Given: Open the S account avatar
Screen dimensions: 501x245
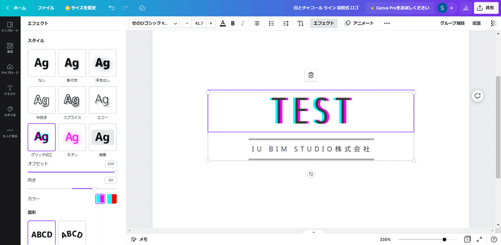Looking at the screenshot, I should 442,8.
